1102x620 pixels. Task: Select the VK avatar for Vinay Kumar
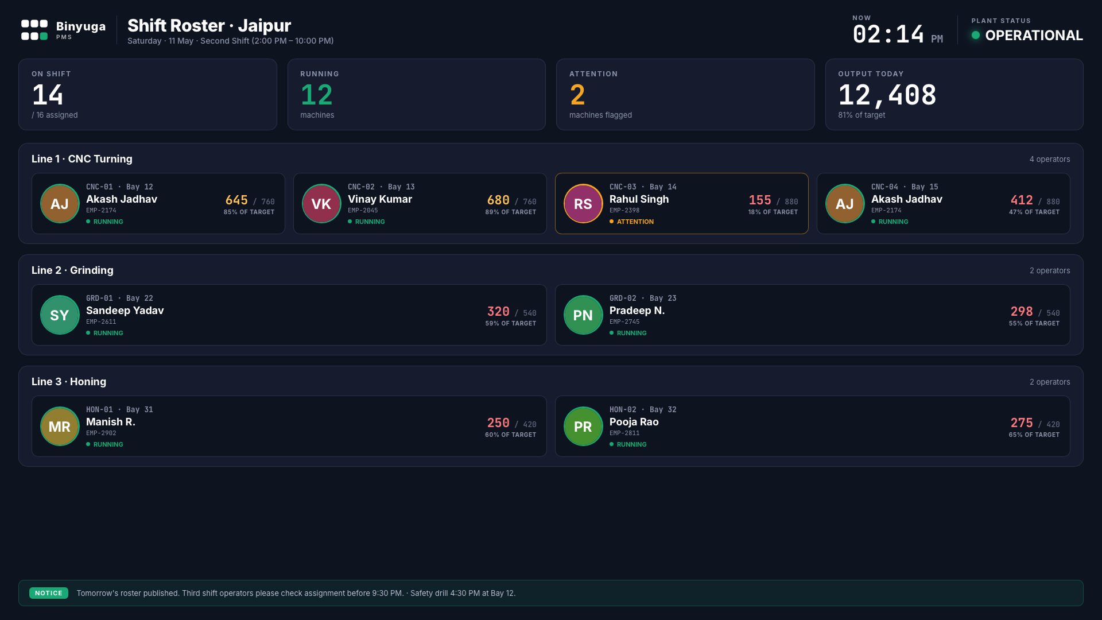point(321,204)
